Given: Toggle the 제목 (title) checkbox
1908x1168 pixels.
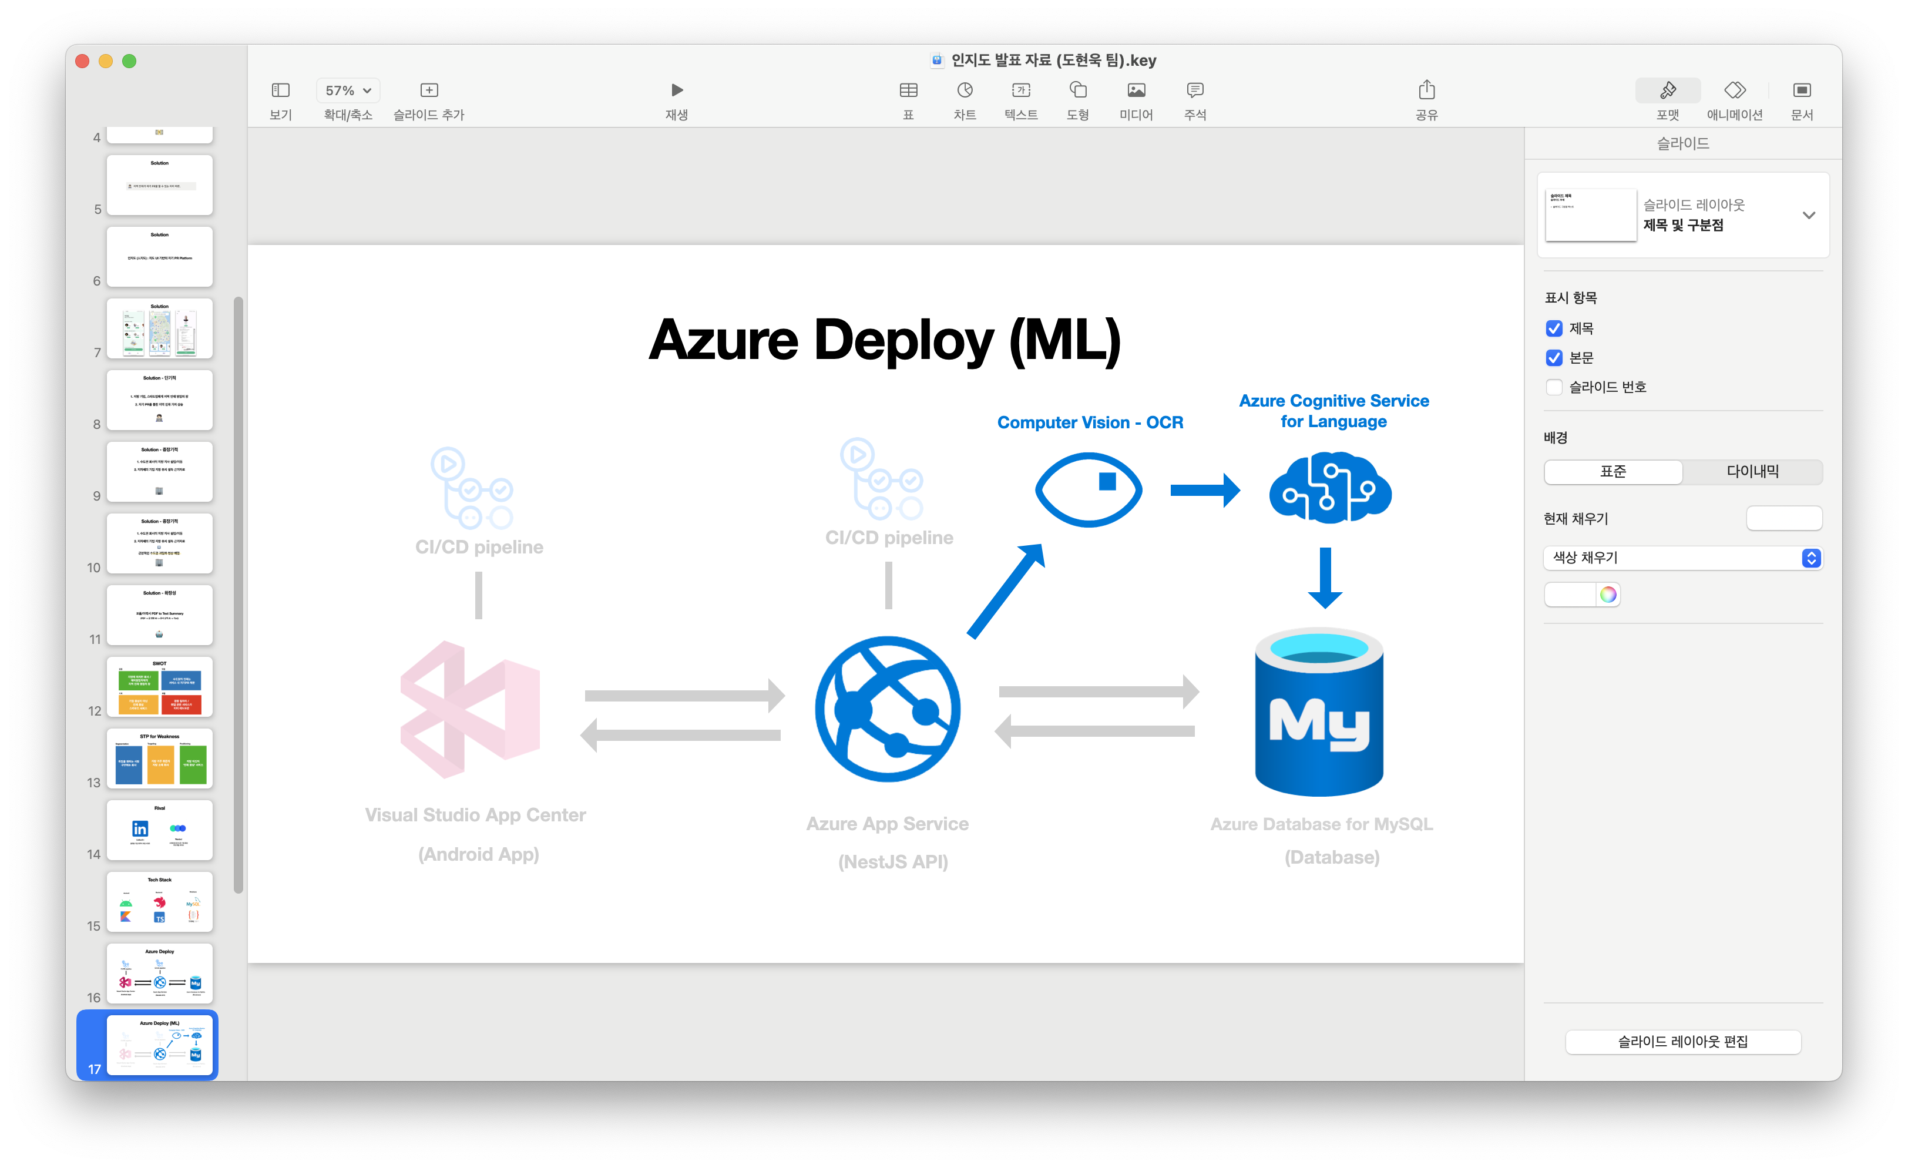Looking at the screenshot, I should [1554, 328].
